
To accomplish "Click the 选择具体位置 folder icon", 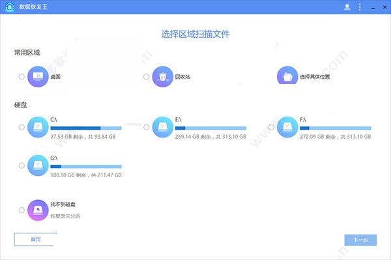I will click(287, 76).
